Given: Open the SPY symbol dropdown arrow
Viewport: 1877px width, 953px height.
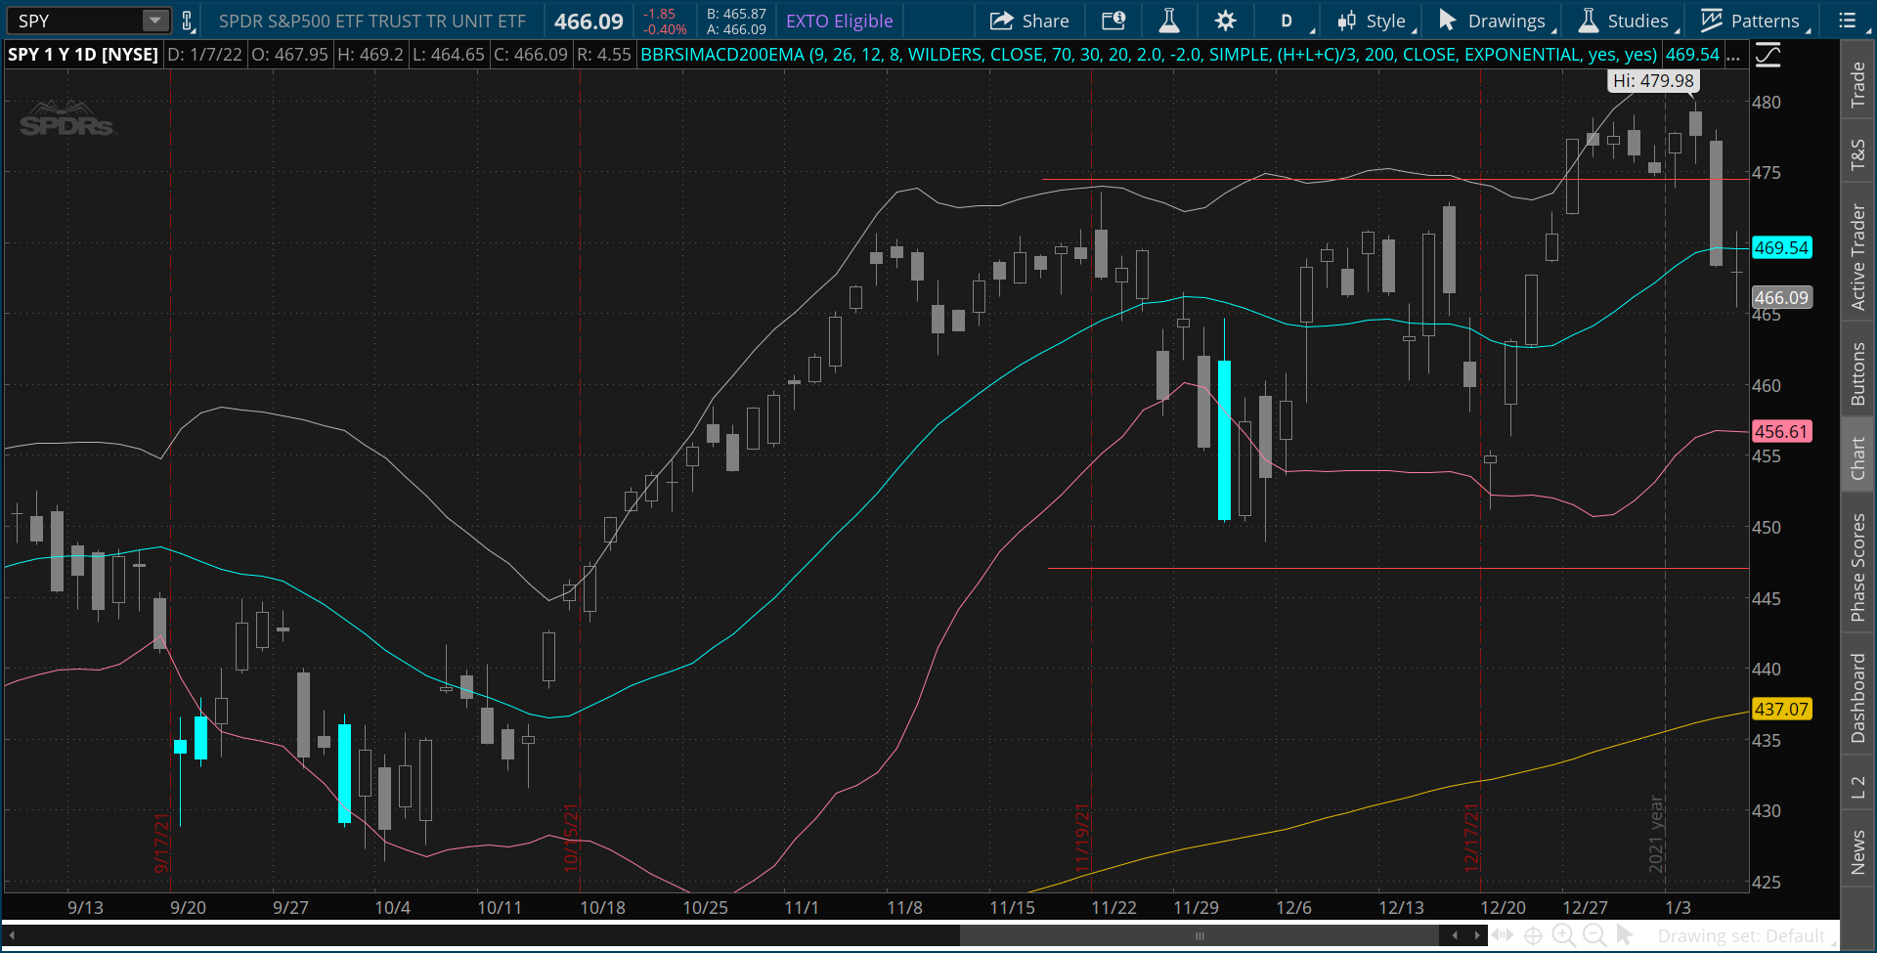Looking at the screenshot, I should point(155,21).
